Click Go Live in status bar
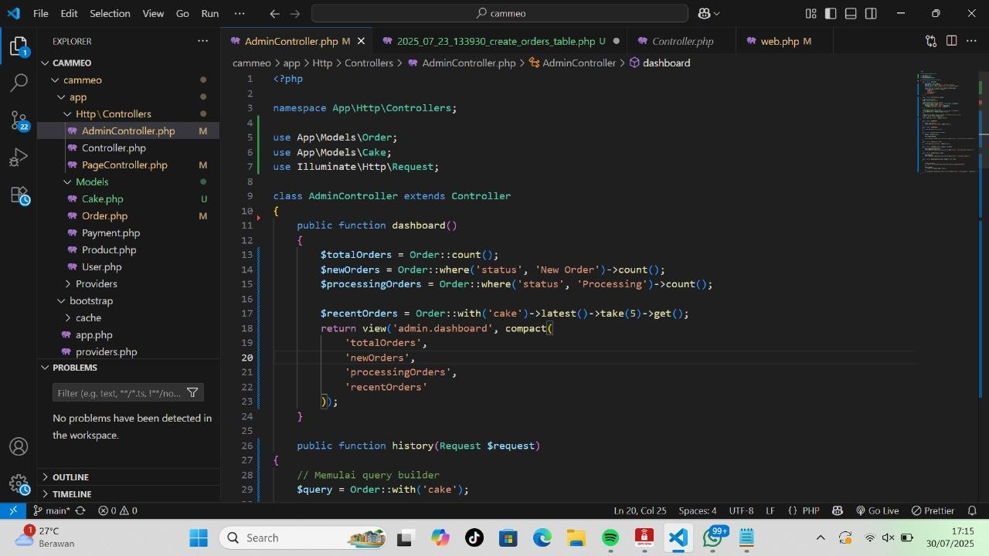The image size is (989, 556). 877,510
